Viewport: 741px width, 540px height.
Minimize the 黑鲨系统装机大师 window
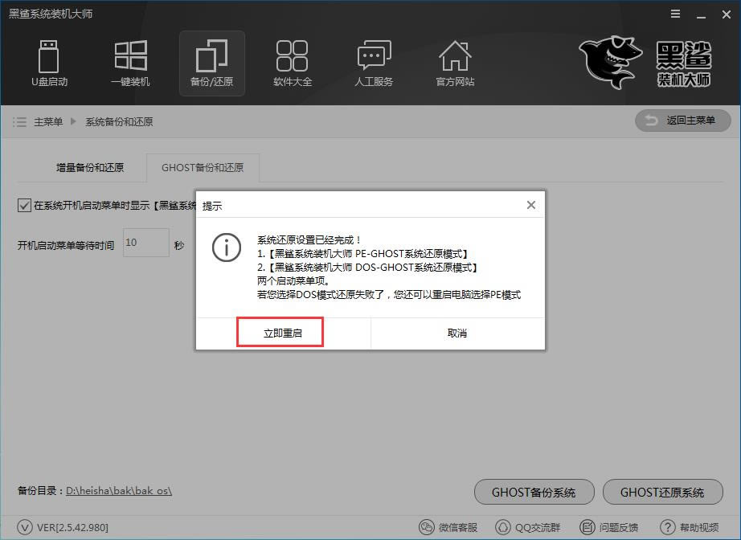point(702,15)
